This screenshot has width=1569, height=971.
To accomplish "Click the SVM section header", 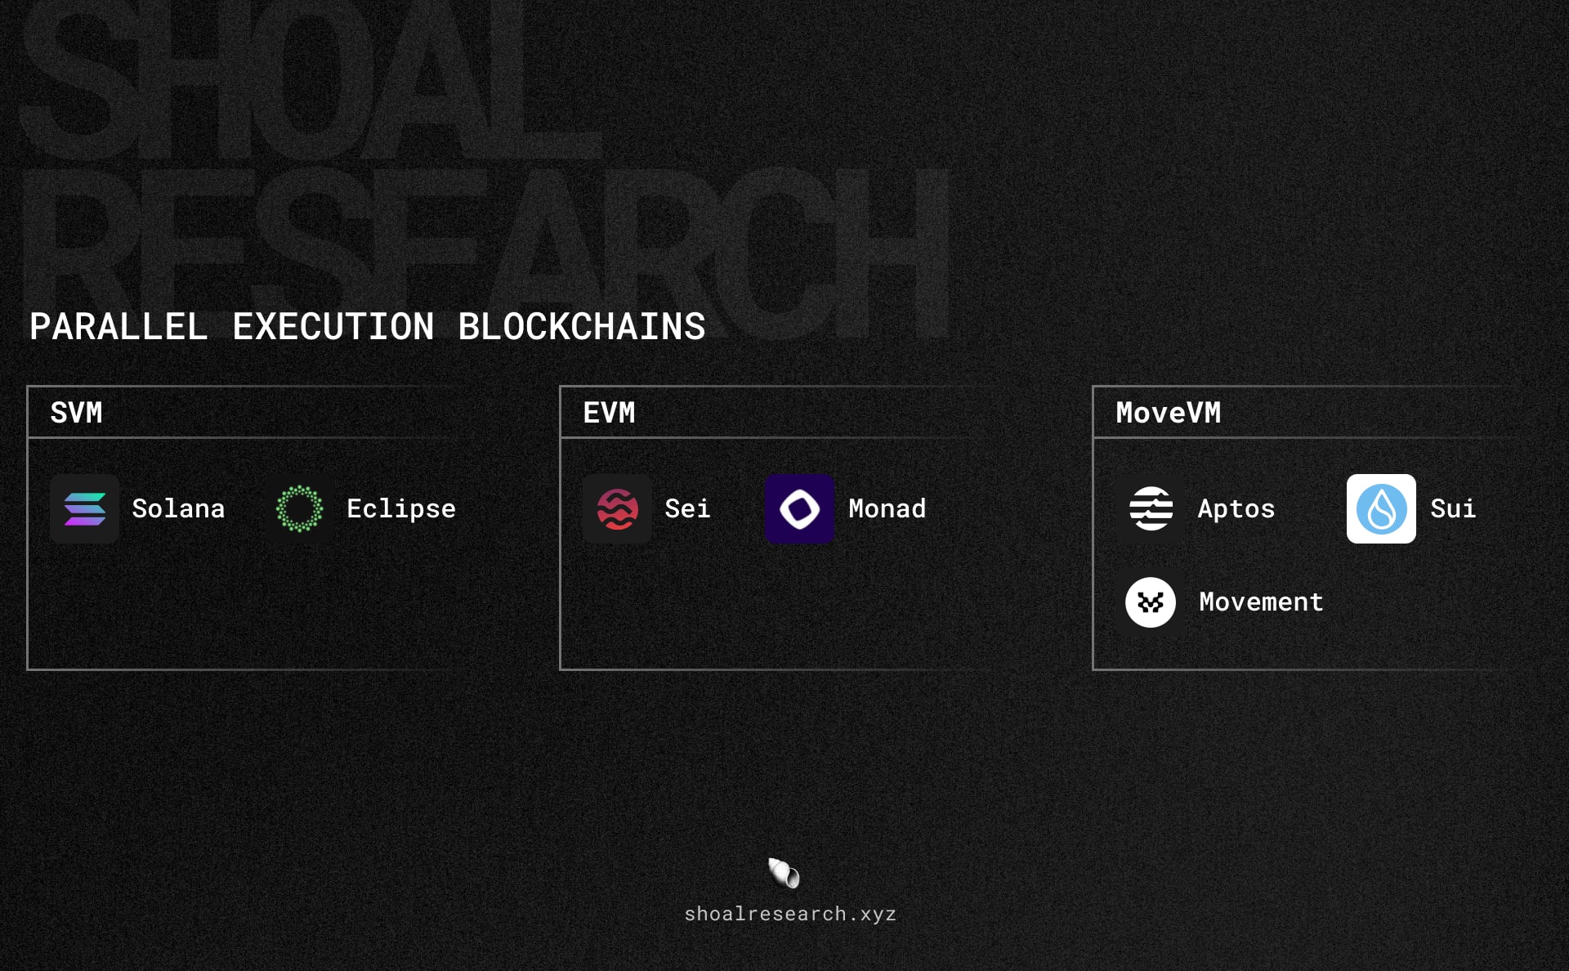I will coord(76,413).
